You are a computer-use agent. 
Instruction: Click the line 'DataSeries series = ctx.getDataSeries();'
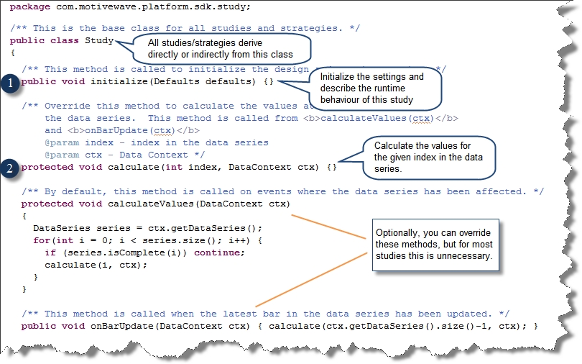click(148, 228)
